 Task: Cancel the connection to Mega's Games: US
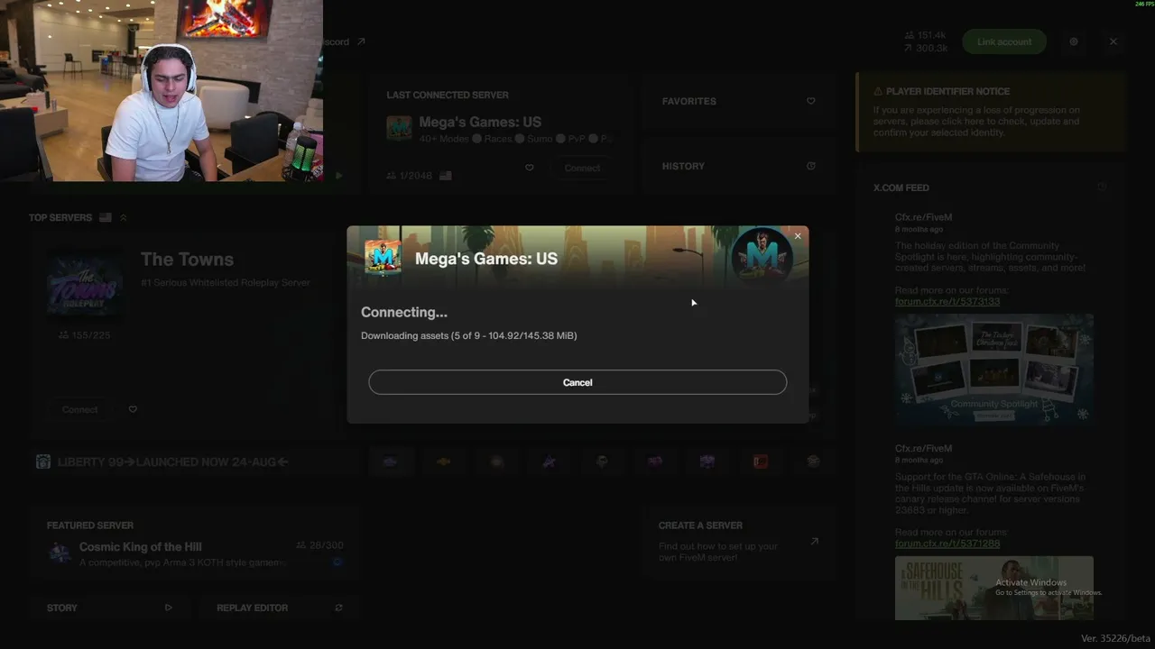pyautogui.click(x=577, y=382)
